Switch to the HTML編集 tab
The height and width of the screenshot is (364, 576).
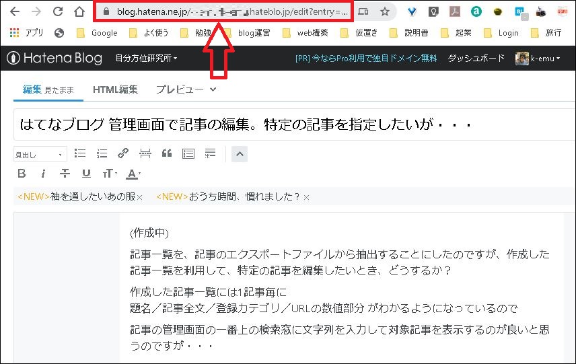click(115, 89)
